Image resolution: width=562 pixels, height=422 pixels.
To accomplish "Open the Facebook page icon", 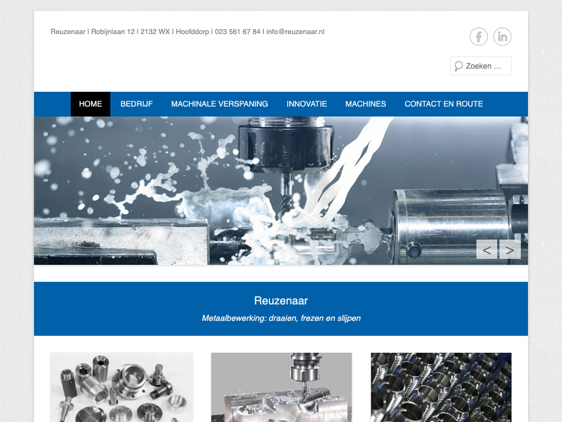I will point(479,37).
